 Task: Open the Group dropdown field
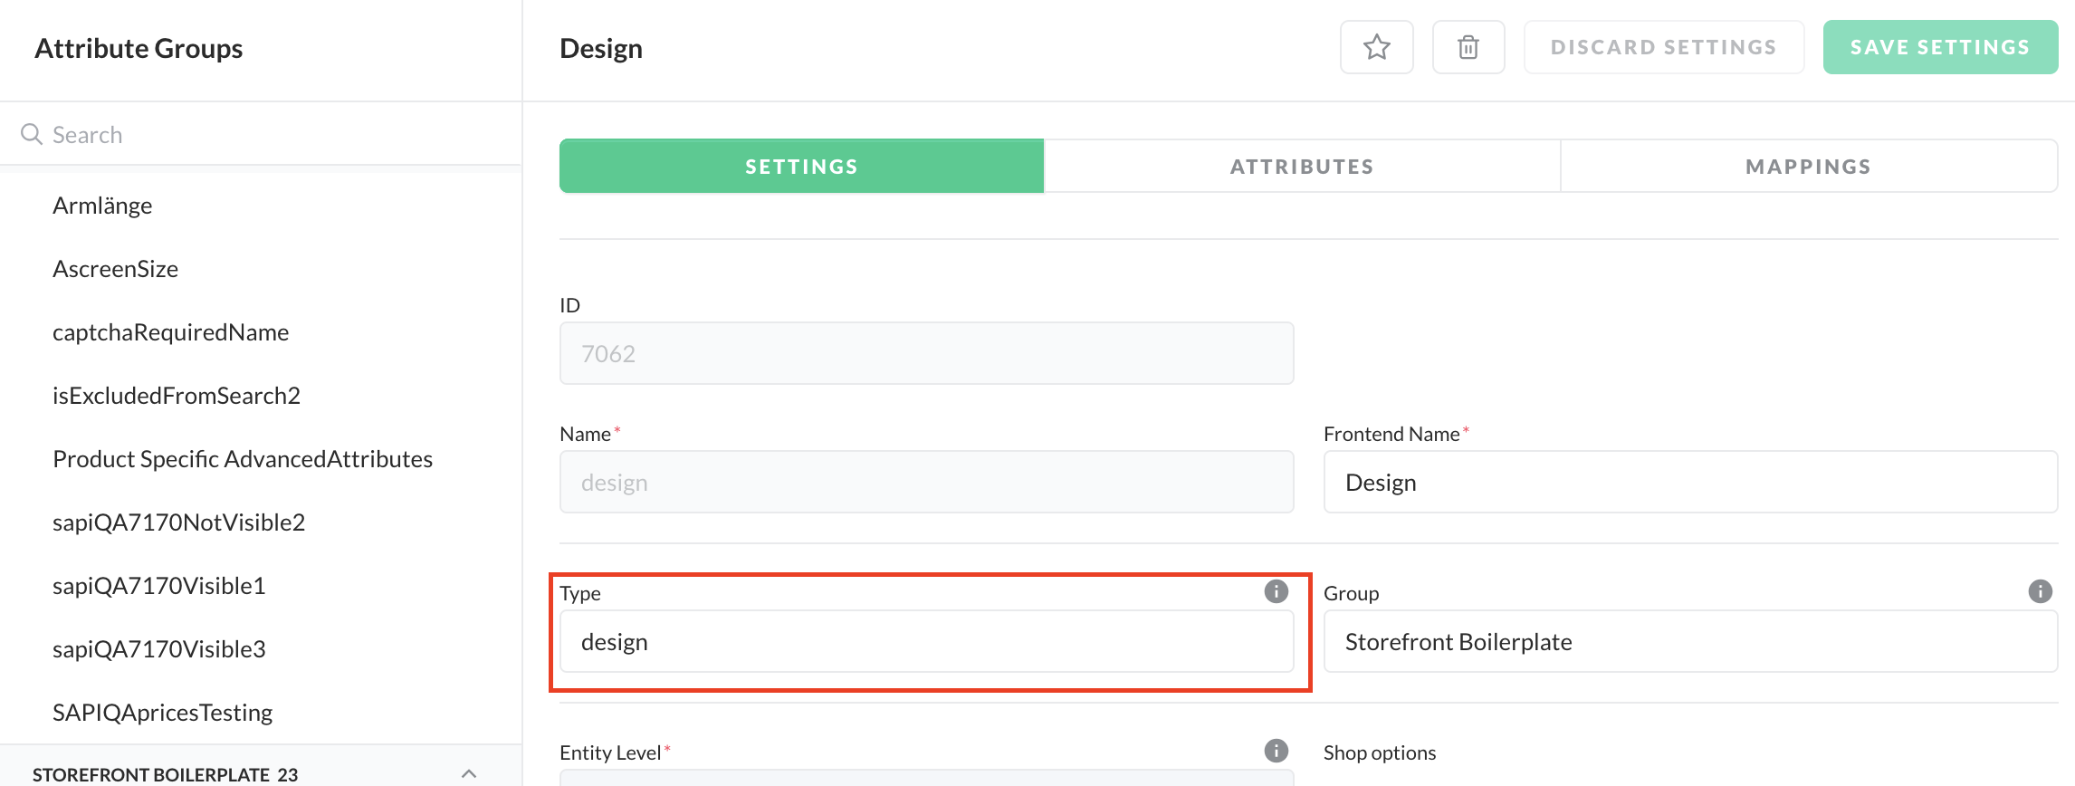[1689, 641]
